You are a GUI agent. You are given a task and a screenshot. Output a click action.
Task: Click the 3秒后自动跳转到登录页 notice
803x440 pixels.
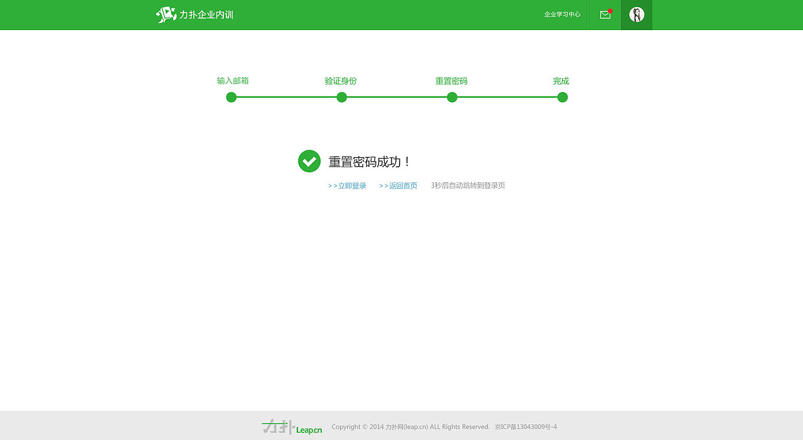click(468, 186)
